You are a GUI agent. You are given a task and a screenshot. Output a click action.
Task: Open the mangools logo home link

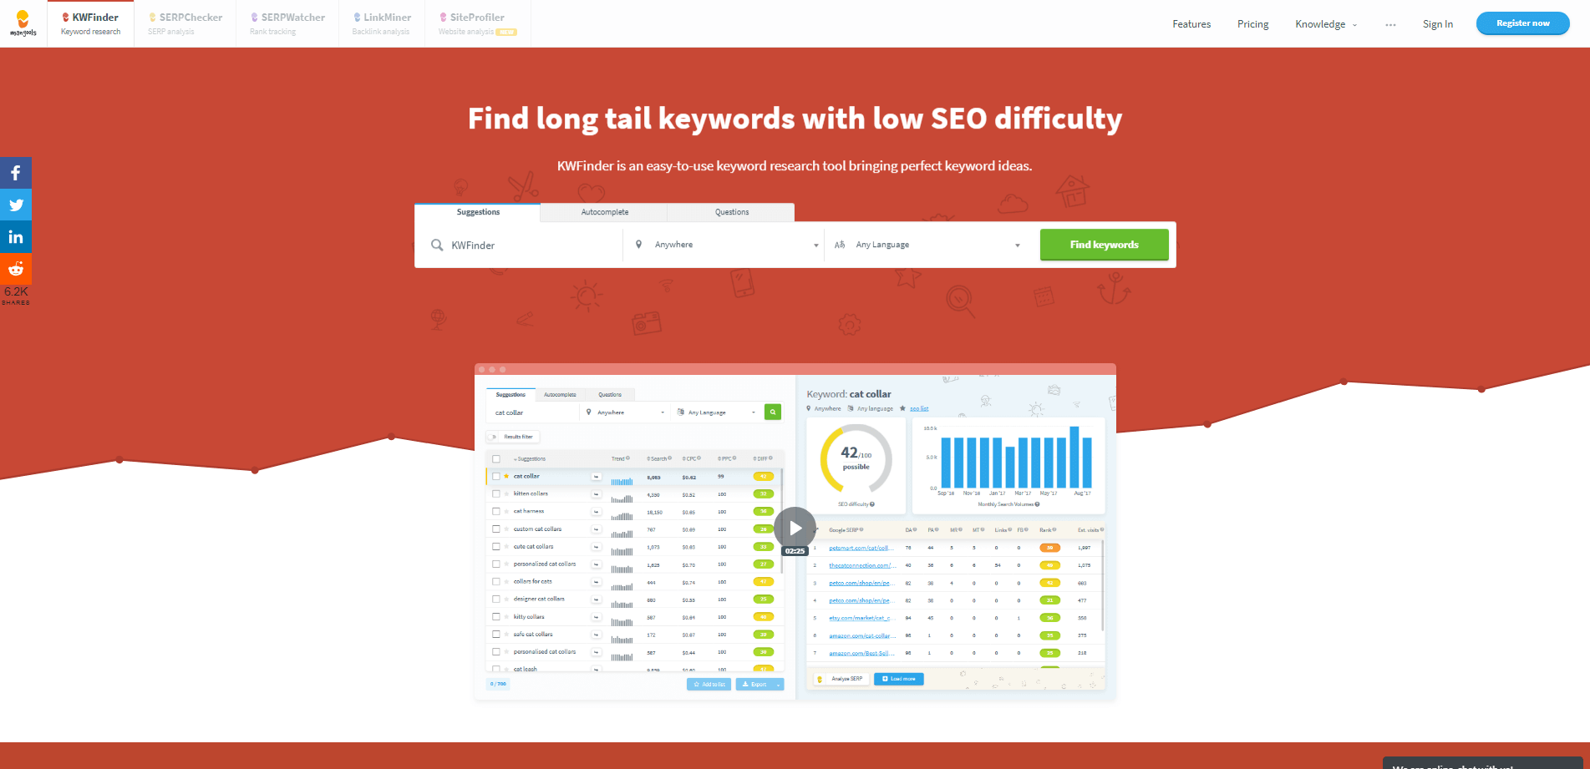tap(23, 23)
